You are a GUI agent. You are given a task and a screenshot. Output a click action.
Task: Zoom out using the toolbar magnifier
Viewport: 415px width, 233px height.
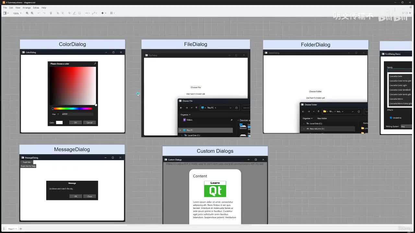(x=32, y=13)
